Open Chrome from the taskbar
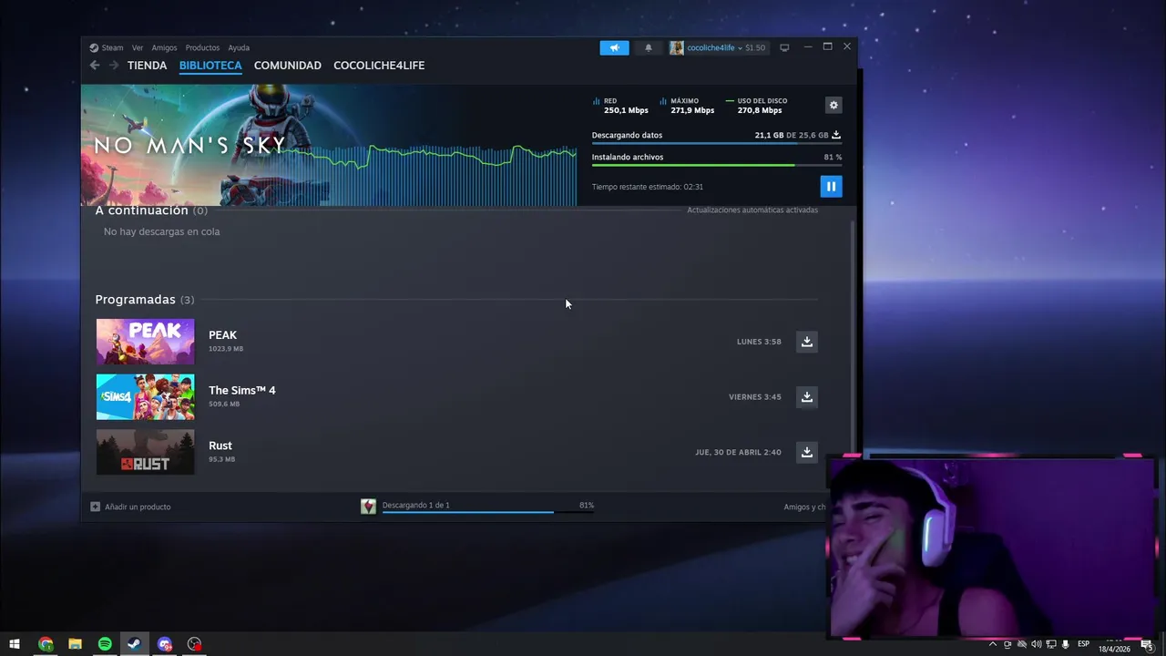 (x=46, y=644)
